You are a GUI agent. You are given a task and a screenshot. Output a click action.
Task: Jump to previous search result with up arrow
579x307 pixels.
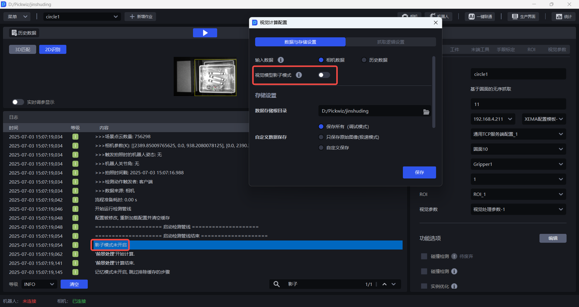click(384, 284)
